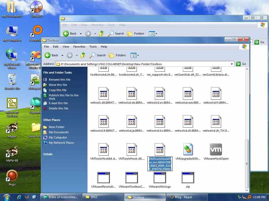269x201 pixels.
Task: Open the View menu in Toolbox
Action: (x=66, y=47)
